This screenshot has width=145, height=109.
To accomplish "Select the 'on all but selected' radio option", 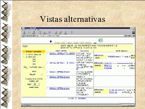I will click(24, 54).
